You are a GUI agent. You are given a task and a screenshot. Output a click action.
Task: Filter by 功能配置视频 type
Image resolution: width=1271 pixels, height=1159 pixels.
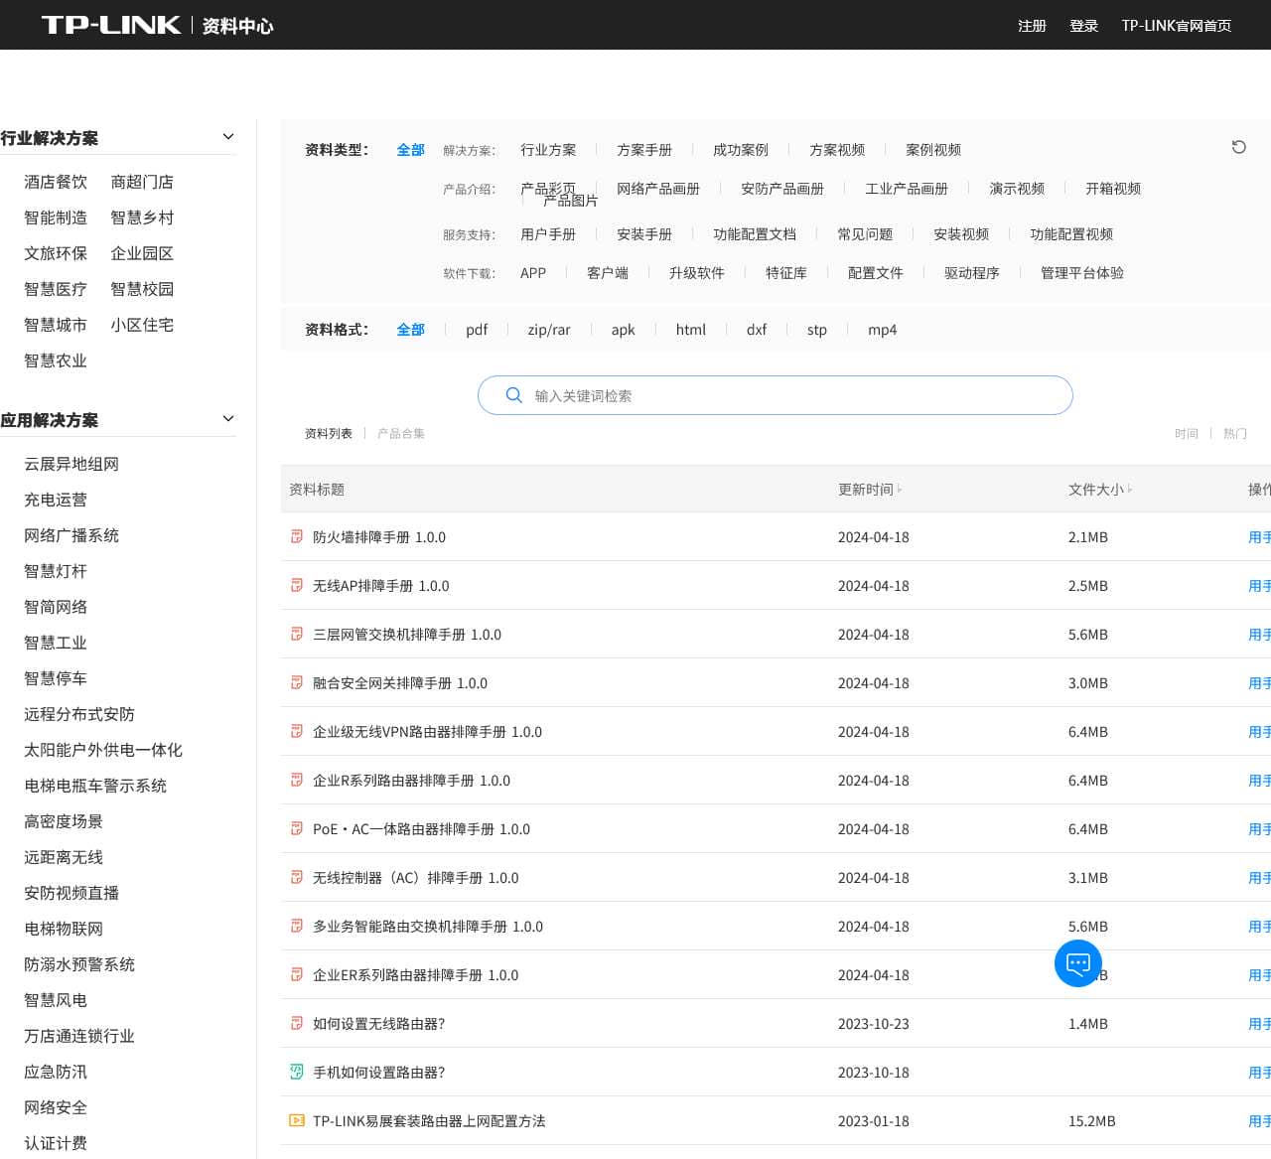point(1071,234)
